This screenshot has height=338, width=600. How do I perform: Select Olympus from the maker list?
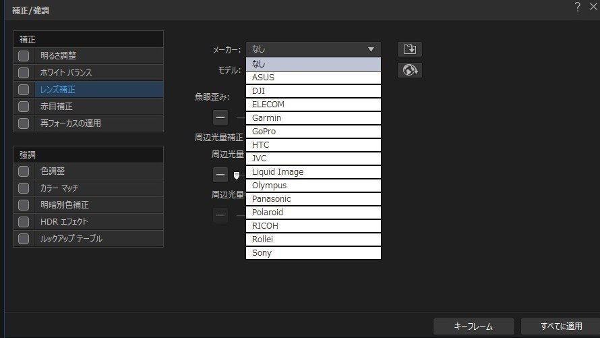[313, 186]
